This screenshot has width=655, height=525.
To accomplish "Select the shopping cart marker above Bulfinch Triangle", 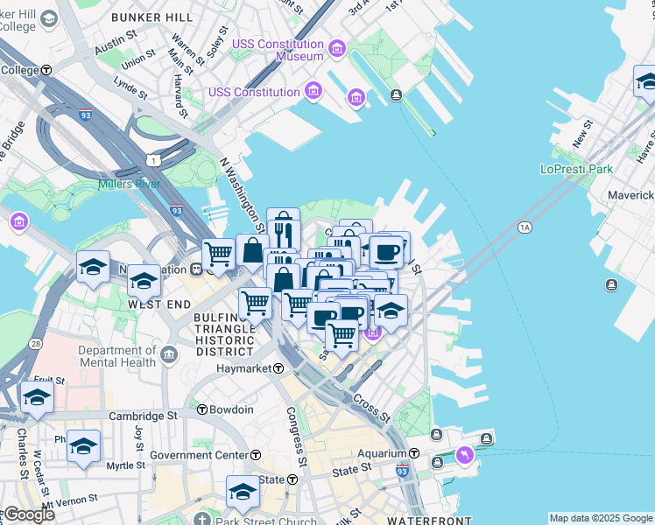I will click(x=255, y=304).
